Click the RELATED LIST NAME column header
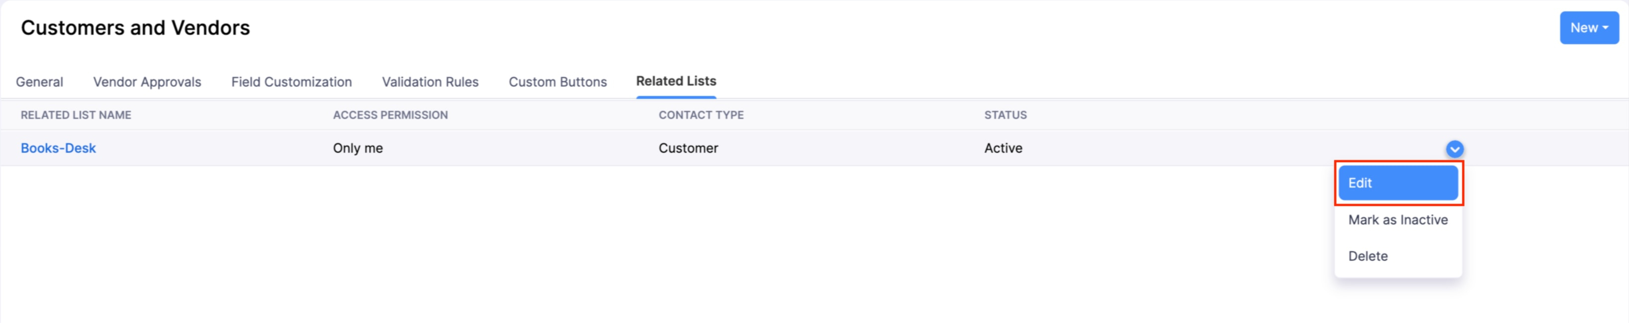The height and width of the screenshot is (323, 1629). 75,115
